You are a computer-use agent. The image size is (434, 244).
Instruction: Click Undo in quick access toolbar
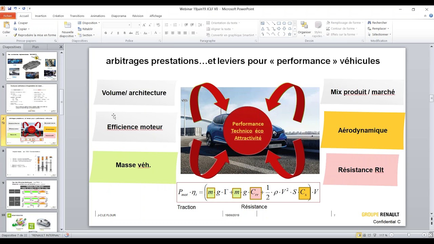click(16, 8)
